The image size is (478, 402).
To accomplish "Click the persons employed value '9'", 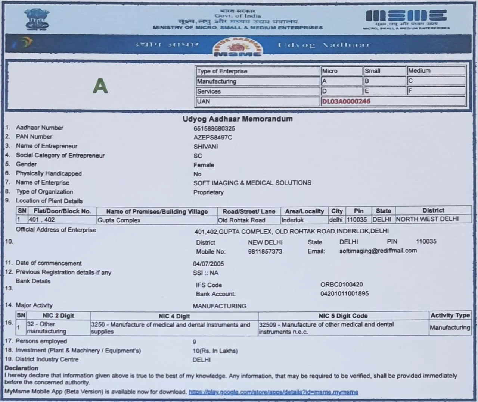I will pos(194,342).
